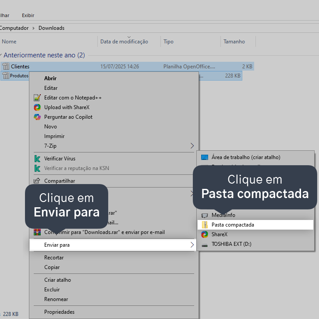Open the sort arrow above Data de modificação
The height and width of the screenshot is (319, 319).
[x=129, y=37]
